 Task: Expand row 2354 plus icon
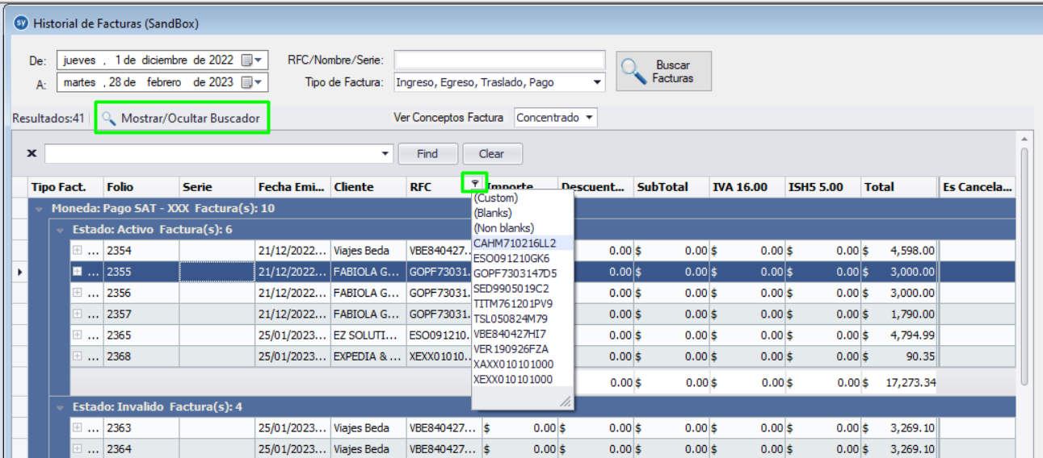click(78, 251)
